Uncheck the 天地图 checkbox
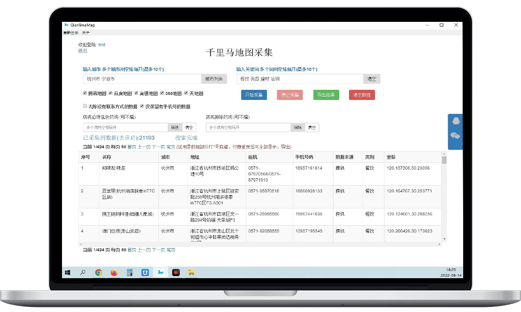 186,93
